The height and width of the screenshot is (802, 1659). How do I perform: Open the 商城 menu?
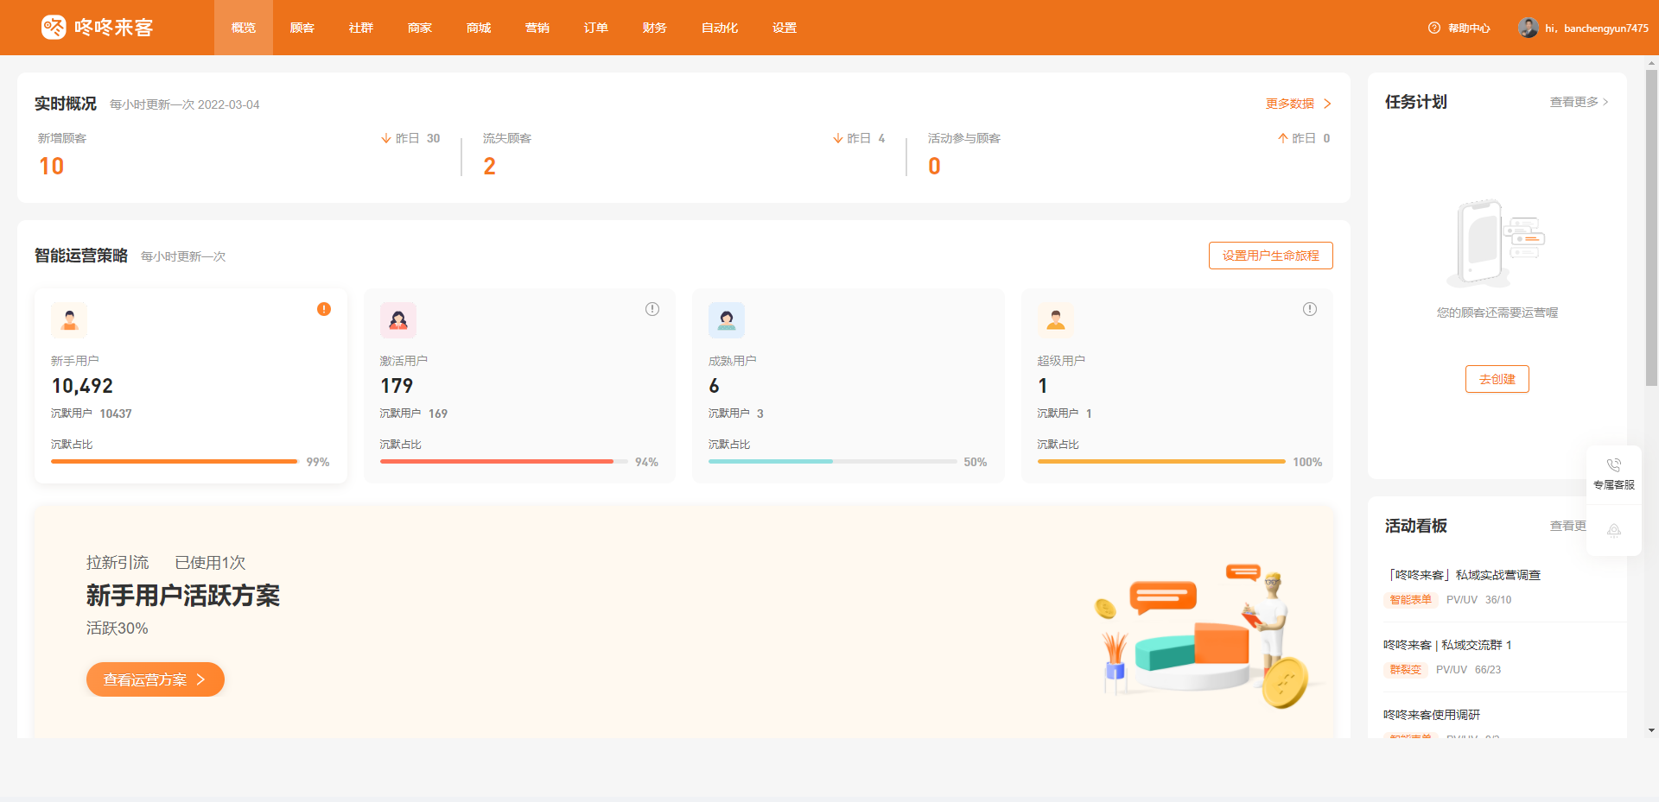(479, 28)
